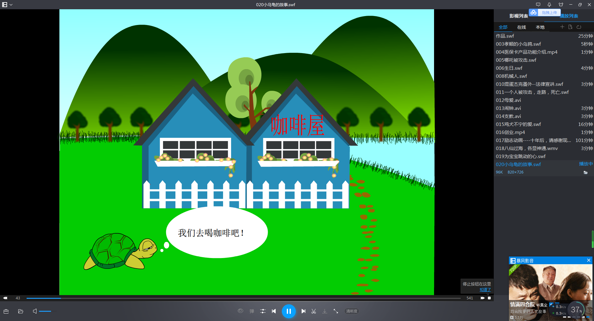594x321 pixels.
Task: Select 015鸡犬不宁的爱.swf in playlist
Action: click(x=544, y=124)
